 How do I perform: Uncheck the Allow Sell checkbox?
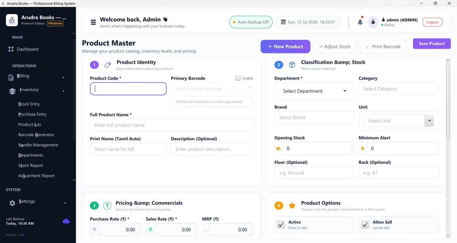tap(365, 224)
